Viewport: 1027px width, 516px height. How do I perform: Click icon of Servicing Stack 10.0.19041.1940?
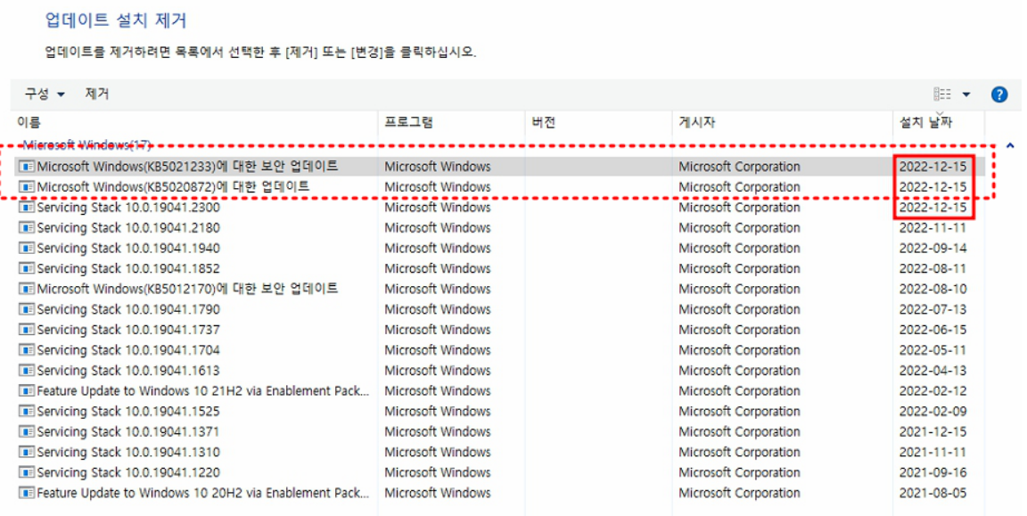click(27, 248)
